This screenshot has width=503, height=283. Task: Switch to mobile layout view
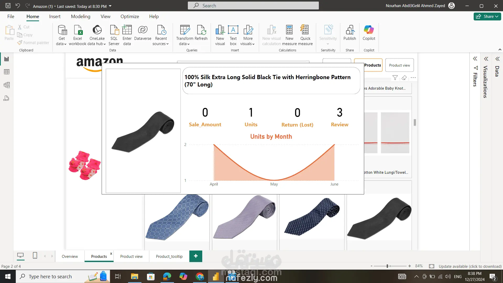tap(35, 255)
